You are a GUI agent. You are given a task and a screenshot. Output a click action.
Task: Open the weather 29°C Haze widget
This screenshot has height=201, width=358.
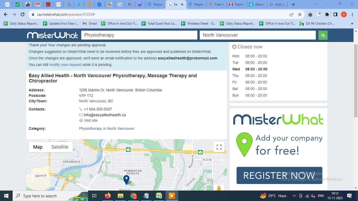(x=273, y=196)
